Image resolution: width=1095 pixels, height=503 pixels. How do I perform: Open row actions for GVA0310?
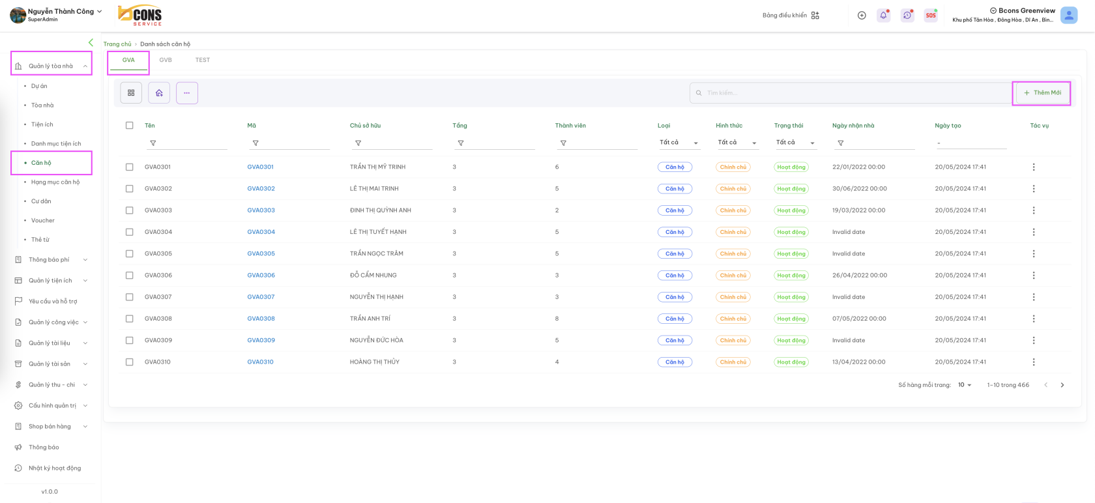click(x=1034, y=362)
